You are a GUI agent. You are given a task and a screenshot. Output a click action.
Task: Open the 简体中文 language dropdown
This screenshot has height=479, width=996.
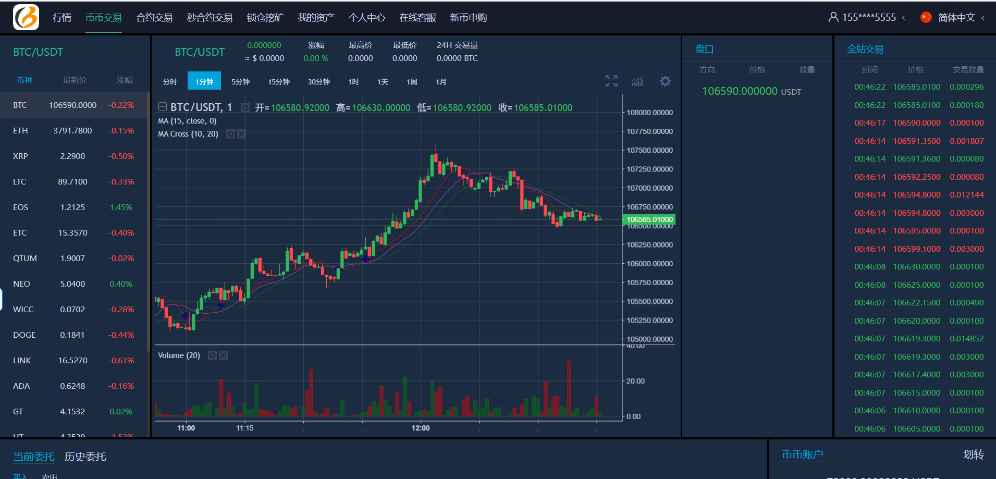coord(983,18)
